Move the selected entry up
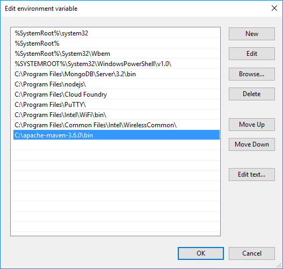The height and width of the screenshot is (269, 283). [252, 125]
